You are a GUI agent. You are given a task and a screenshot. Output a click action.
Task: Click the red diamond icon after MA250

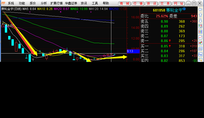[121, 9]
